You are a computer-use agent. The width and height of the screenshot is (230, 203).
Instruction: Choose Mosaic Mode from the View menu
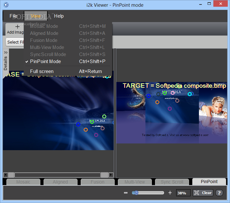(68, 26)
